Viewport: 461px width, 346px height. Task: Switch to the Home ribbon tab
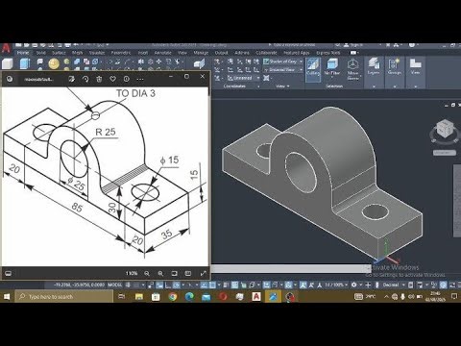point(23,53)
